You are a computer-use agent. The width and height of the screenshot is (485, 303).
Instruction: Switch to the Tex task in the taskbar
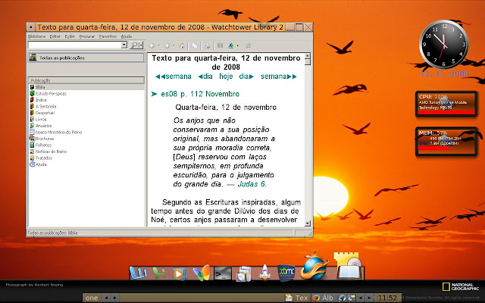[x=297, y=298]
